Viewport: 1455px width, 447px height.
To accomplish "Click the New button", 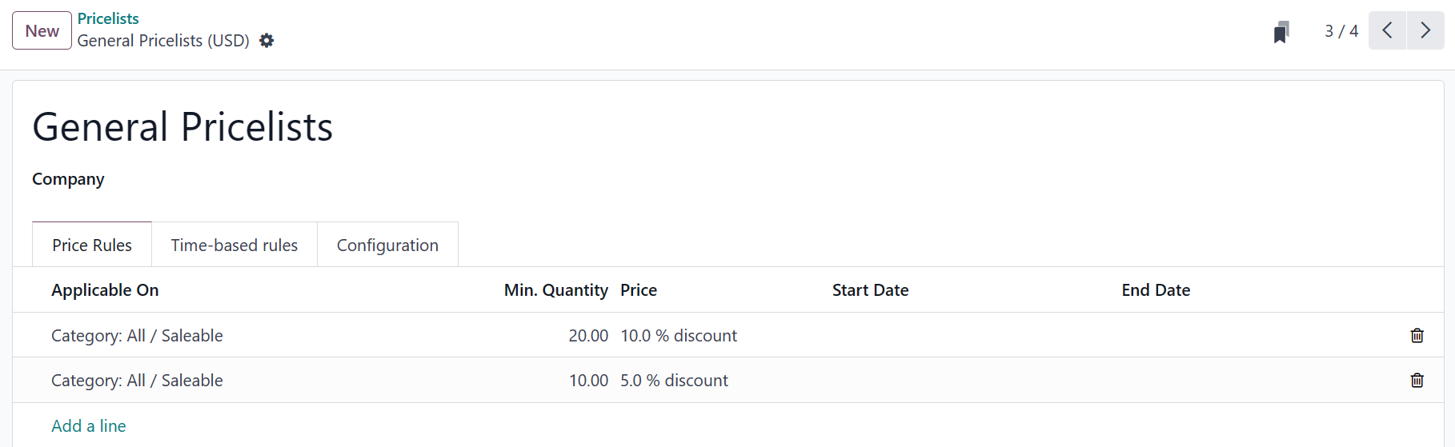I will click(x=42, y=31).
